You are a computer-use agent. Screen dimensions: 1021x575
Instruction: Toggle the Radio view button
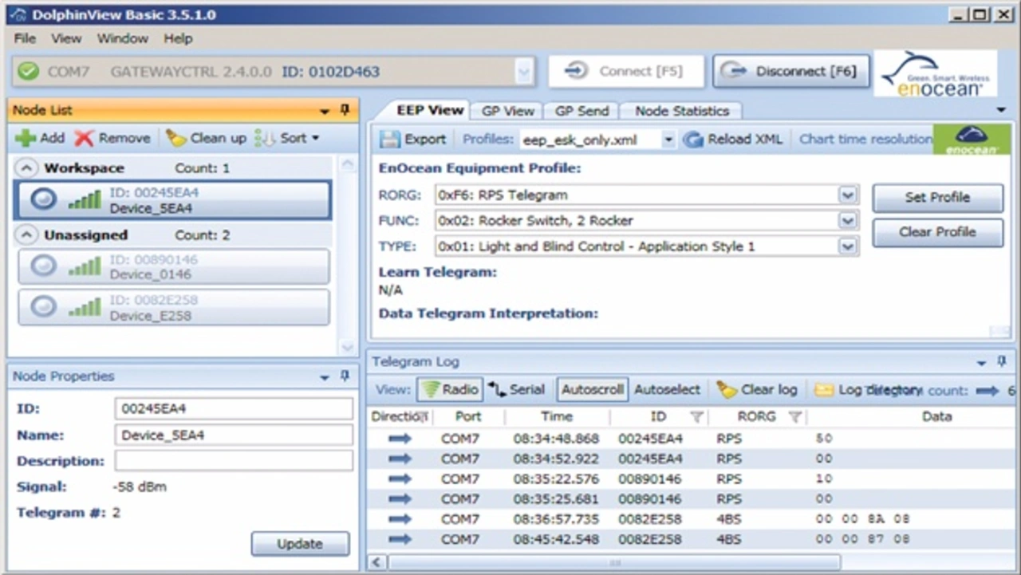(x=449, y=390)
